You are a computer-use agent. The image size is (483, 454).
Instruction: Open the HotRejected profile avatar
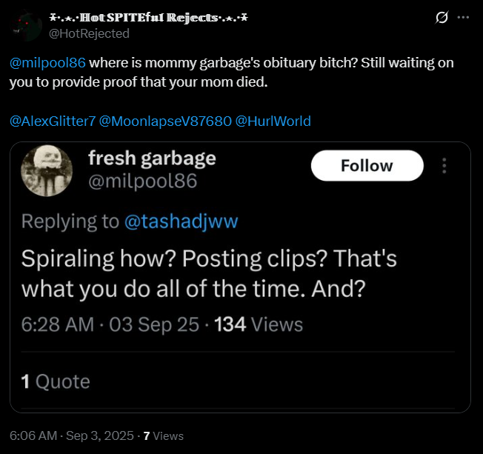click(26, 26)
